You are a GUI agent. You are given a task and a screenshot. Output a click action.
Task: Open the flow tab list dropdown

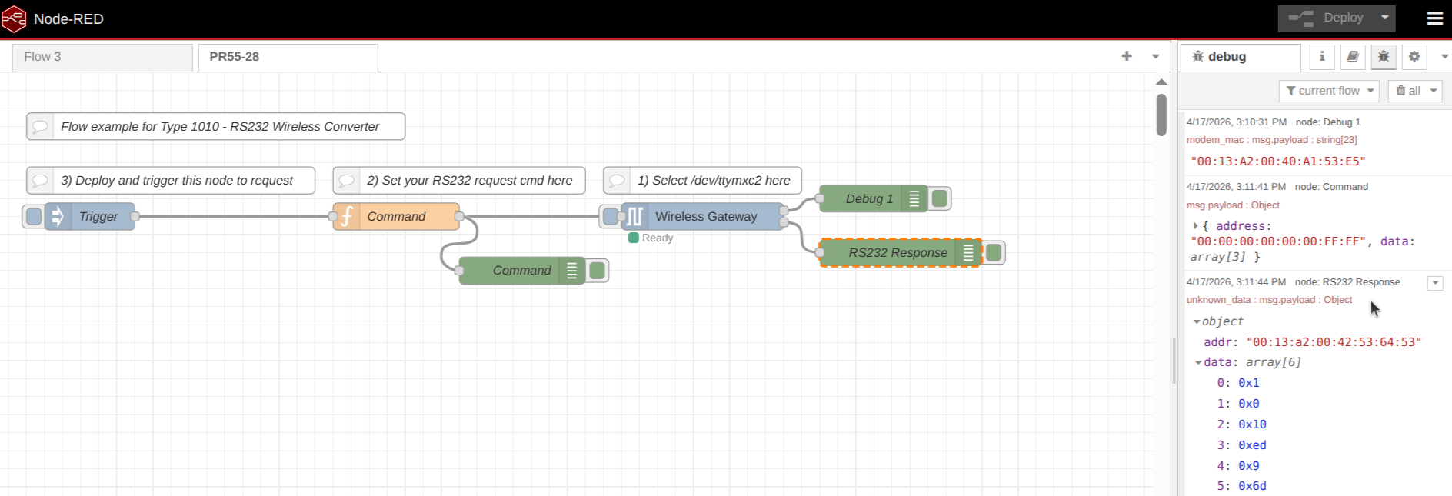point(1155,56)
